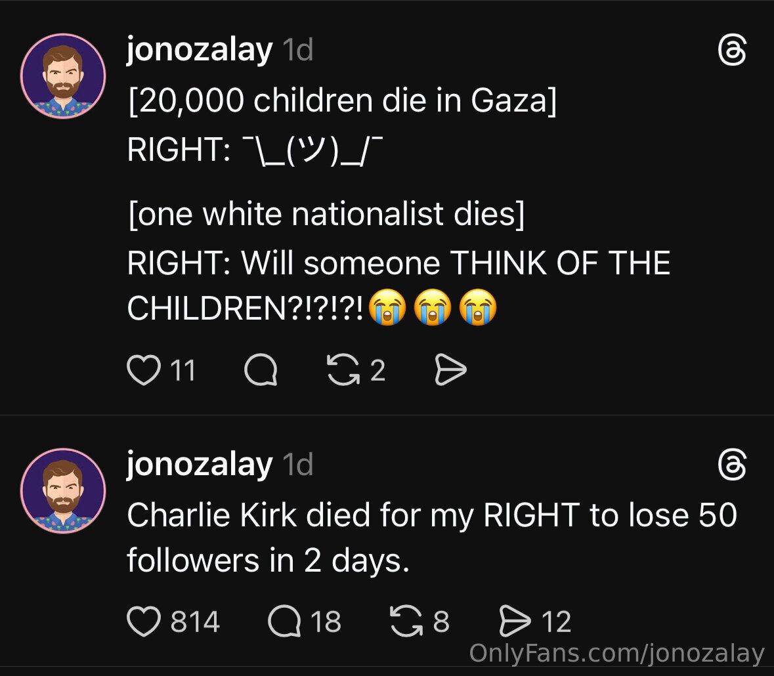Share the first post via send icon

coord(450,372)
